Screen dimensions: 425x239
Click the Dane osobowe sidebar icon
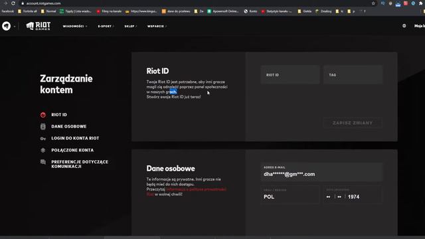point(42,127)
